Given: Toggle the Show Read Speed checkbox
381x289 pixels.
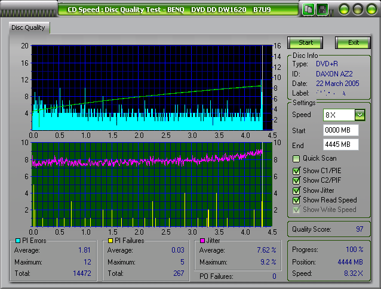Looking at the screenshot, I should pyautogui.click(x=296, y=201).
